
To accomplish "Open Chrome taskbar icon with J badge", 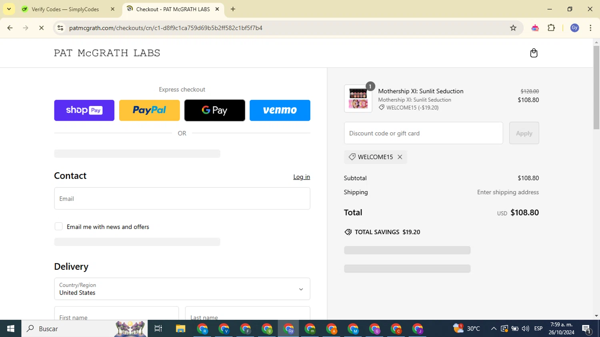I will point(418,329).
